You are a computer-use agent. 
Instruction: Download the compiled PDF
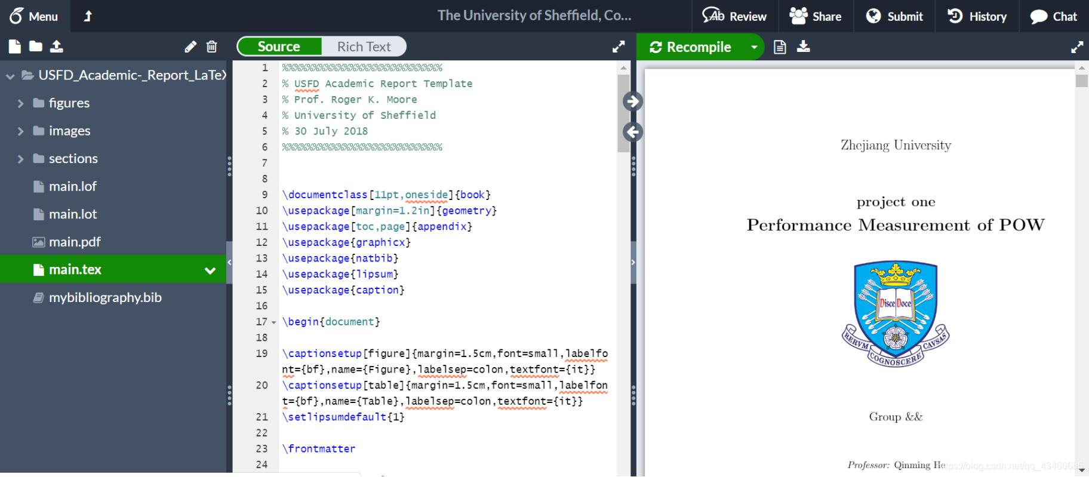click(x=804, y=47)
